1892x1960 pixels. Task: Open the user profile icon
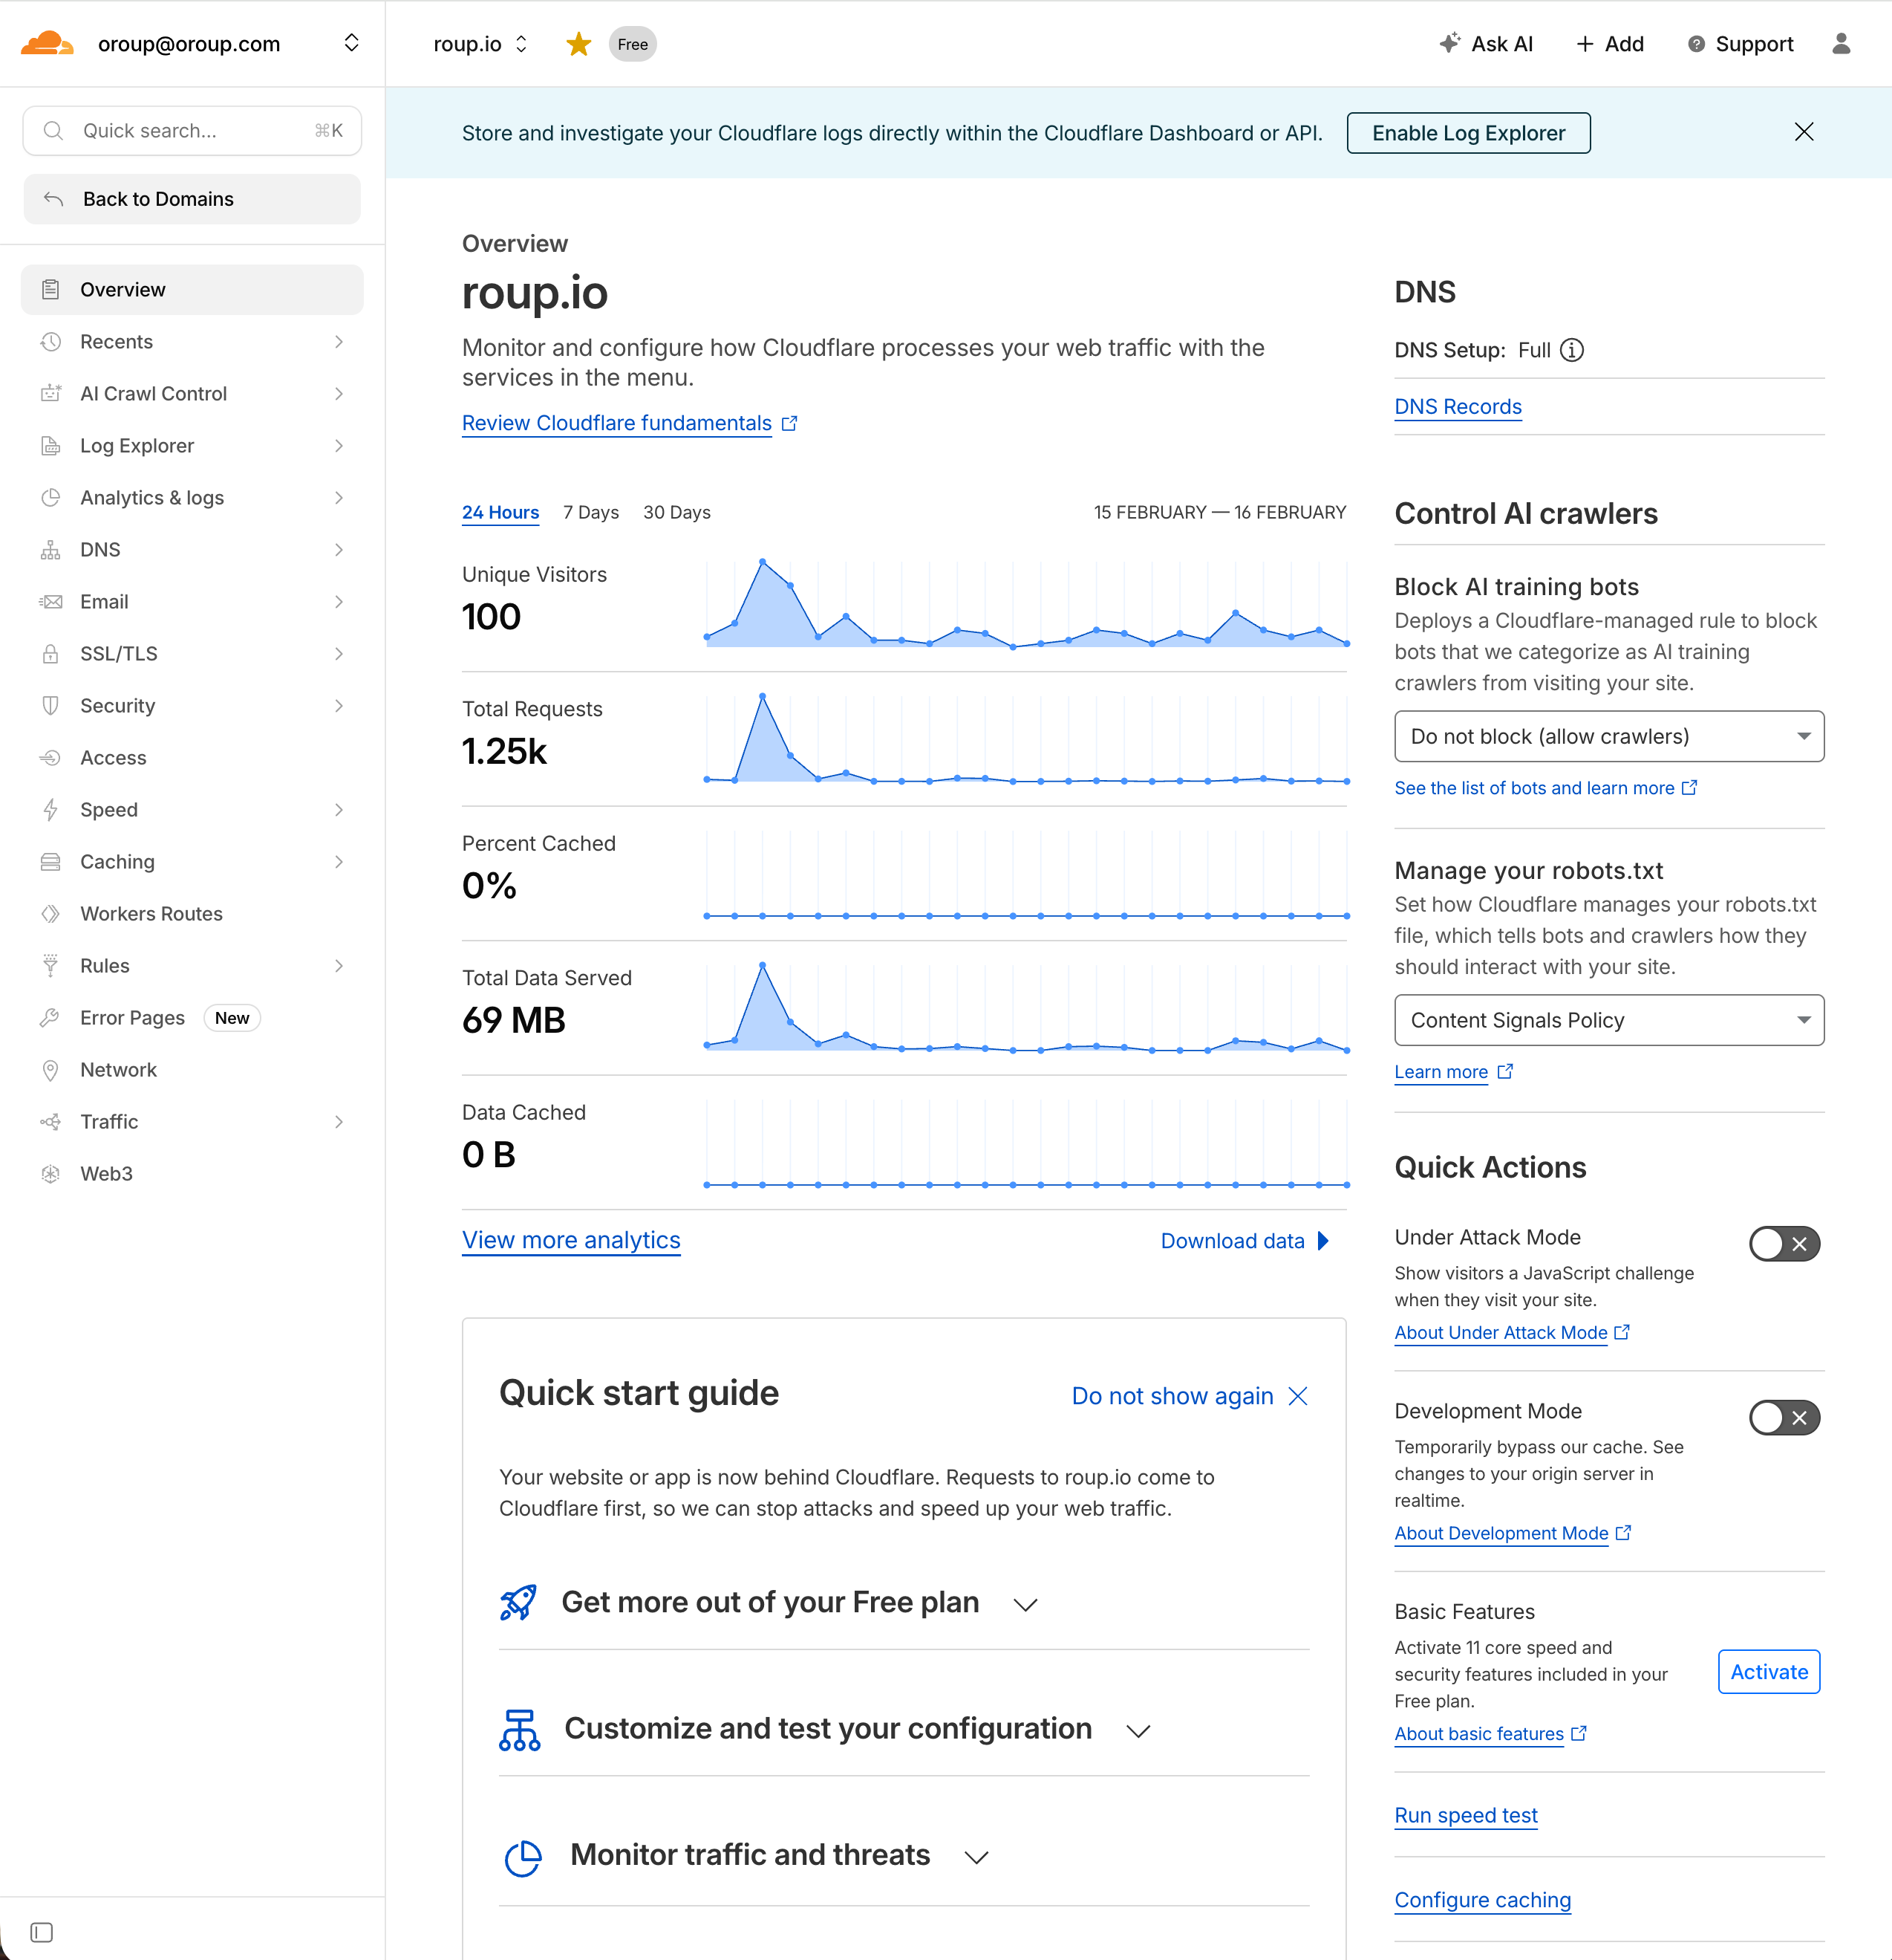coord(1840,44)
